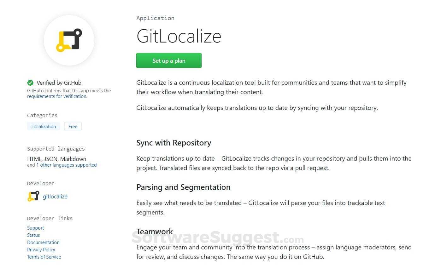
Task: Click the large GitLocalize app logo
Action: tap(69, 40)
